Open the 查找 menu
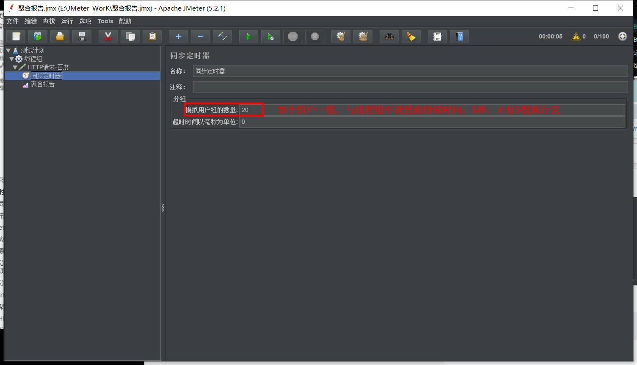The image size is (637, 365). pyautogui.click(x=49, y=21)
